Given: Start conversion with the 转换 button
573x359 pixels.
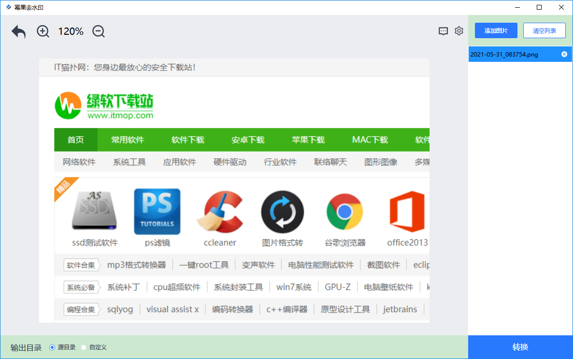Looking at the screenshot, I should pyautogui.click(x=520, y=347).
